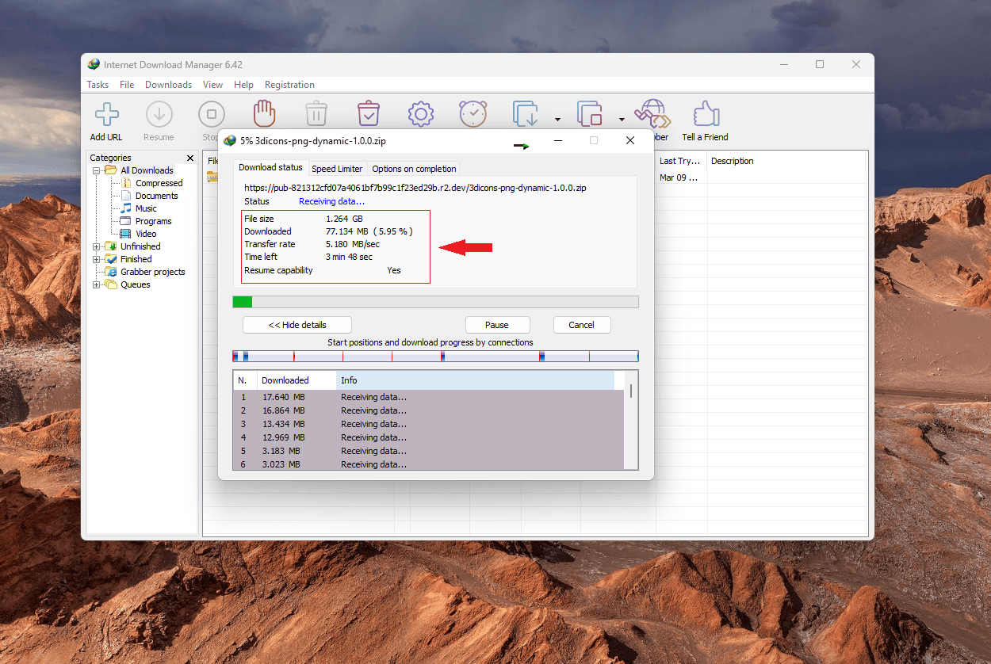991x664 pixels.
Task: Pause the current download
Action: click(x=497, y=324)
